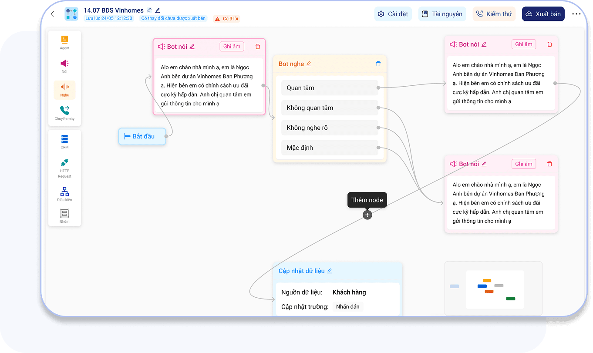Delete the Bot nghe node via trash icon
Image resolution: width=593 pixels, height=353 pixels.
[x=378, y=64]
